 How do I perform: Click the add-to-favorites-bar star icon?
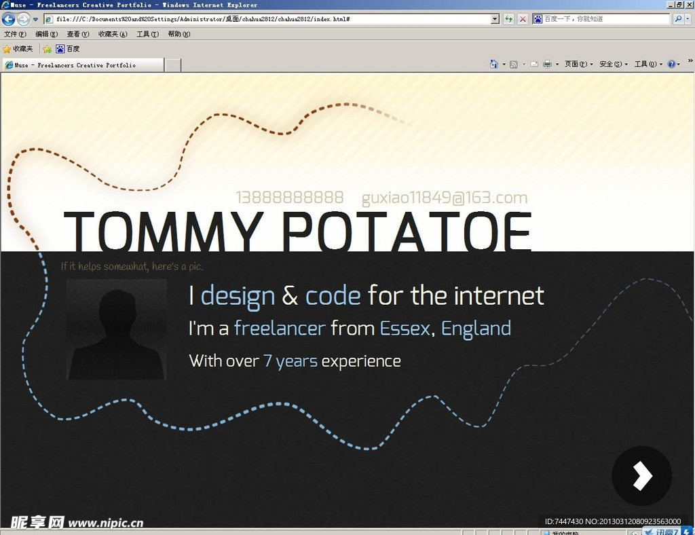47,49
